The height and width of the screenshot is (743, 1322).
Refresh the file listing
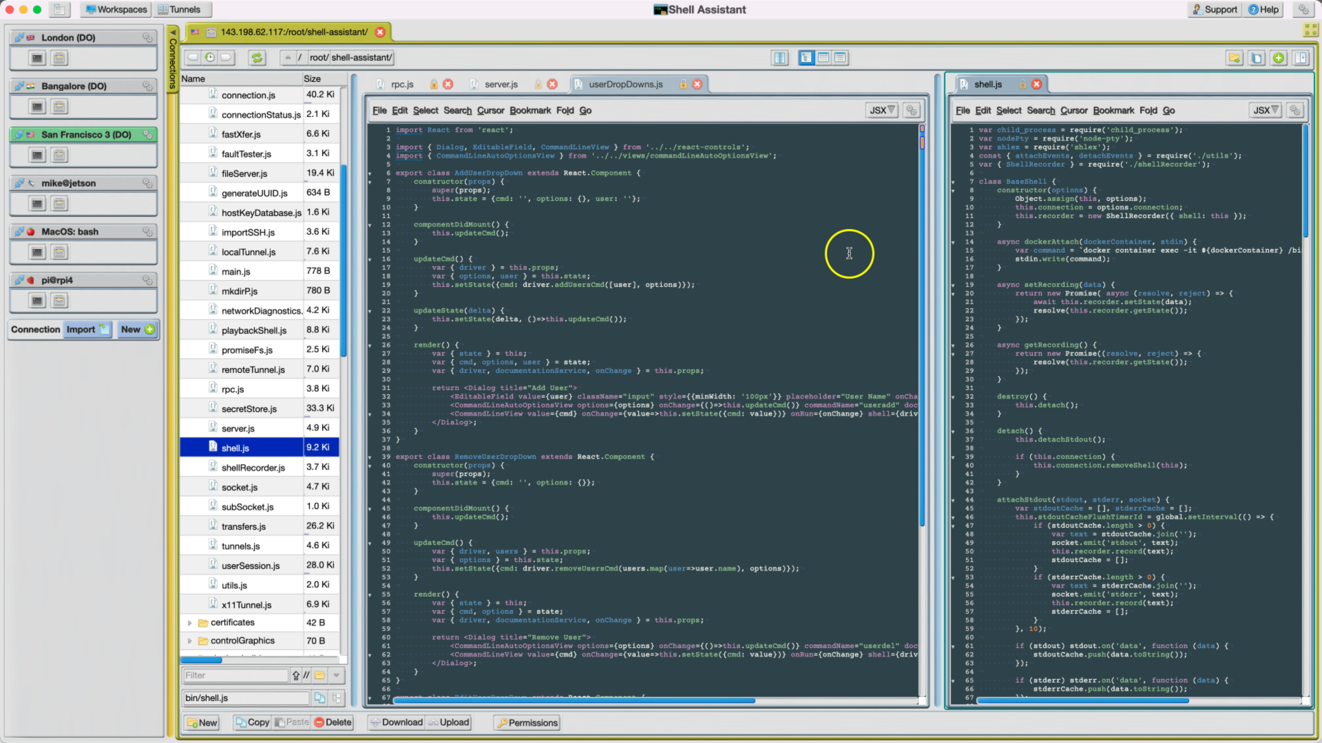[x=257, y=58]
